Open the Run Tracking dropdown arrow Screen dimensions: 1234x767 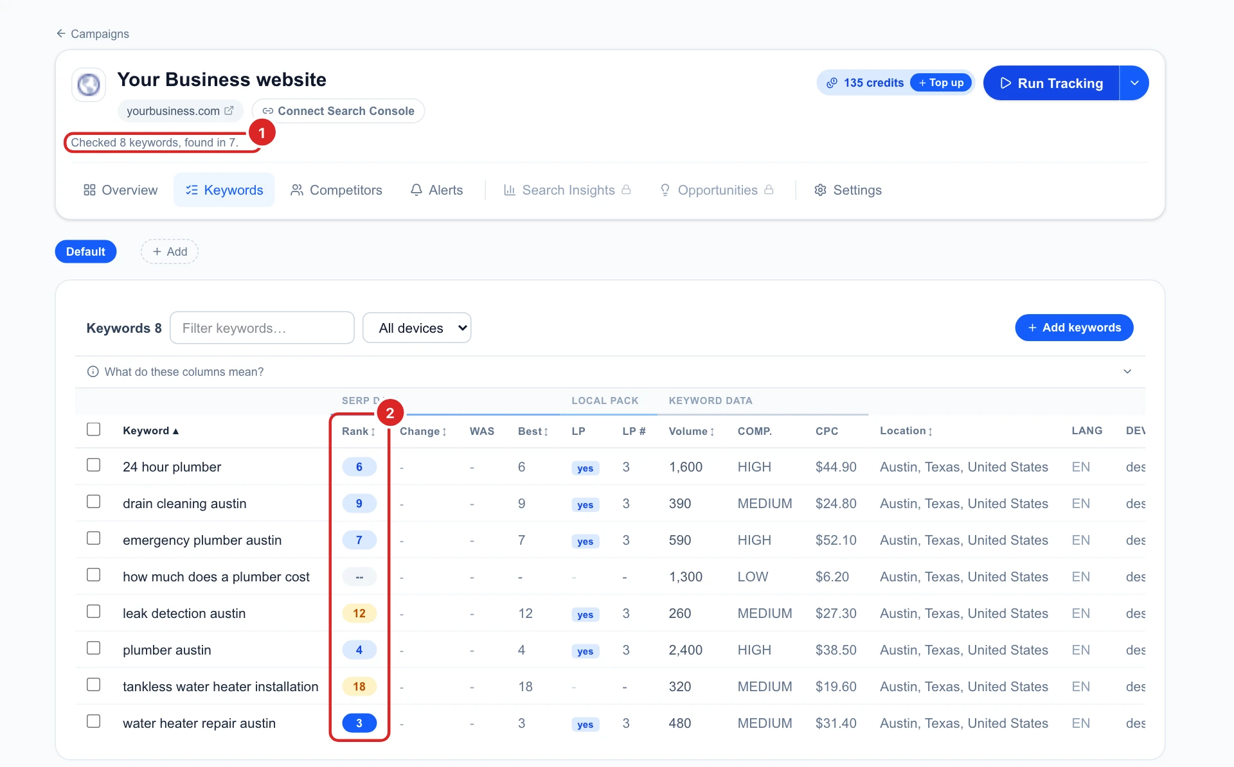tap(1134, 83)
